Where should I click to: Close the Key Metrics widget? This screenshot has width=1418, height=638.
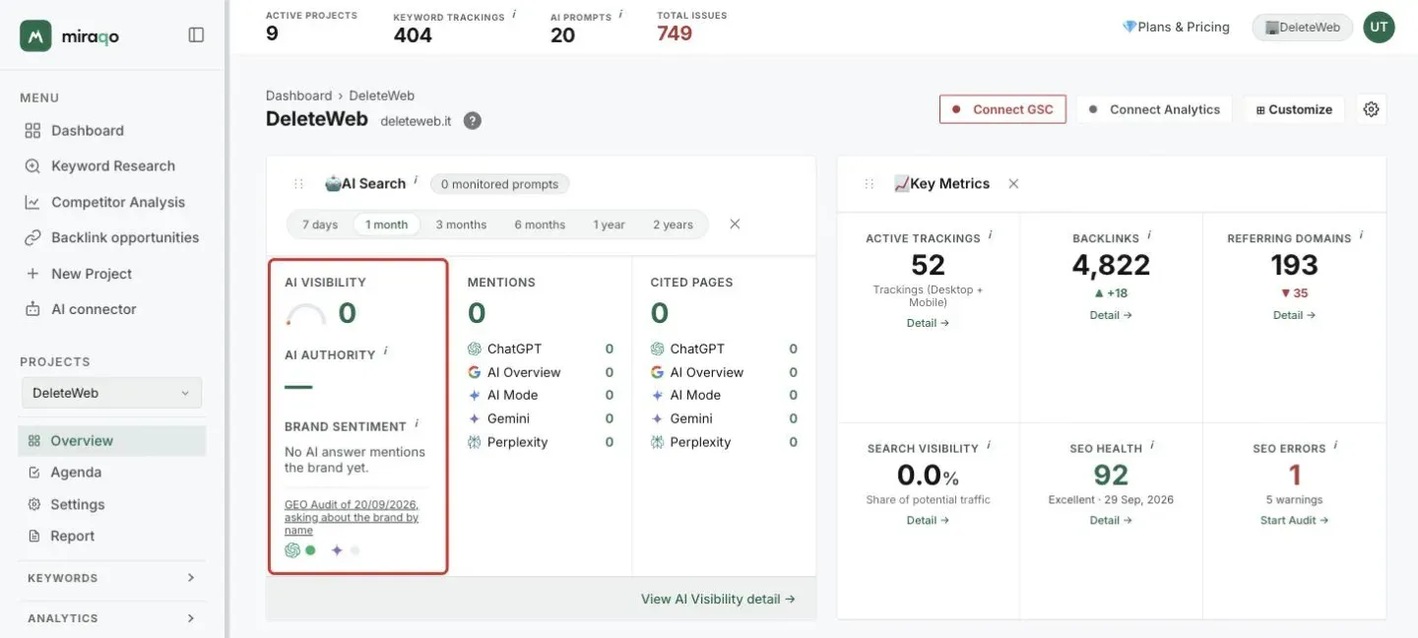point(1013,184)
